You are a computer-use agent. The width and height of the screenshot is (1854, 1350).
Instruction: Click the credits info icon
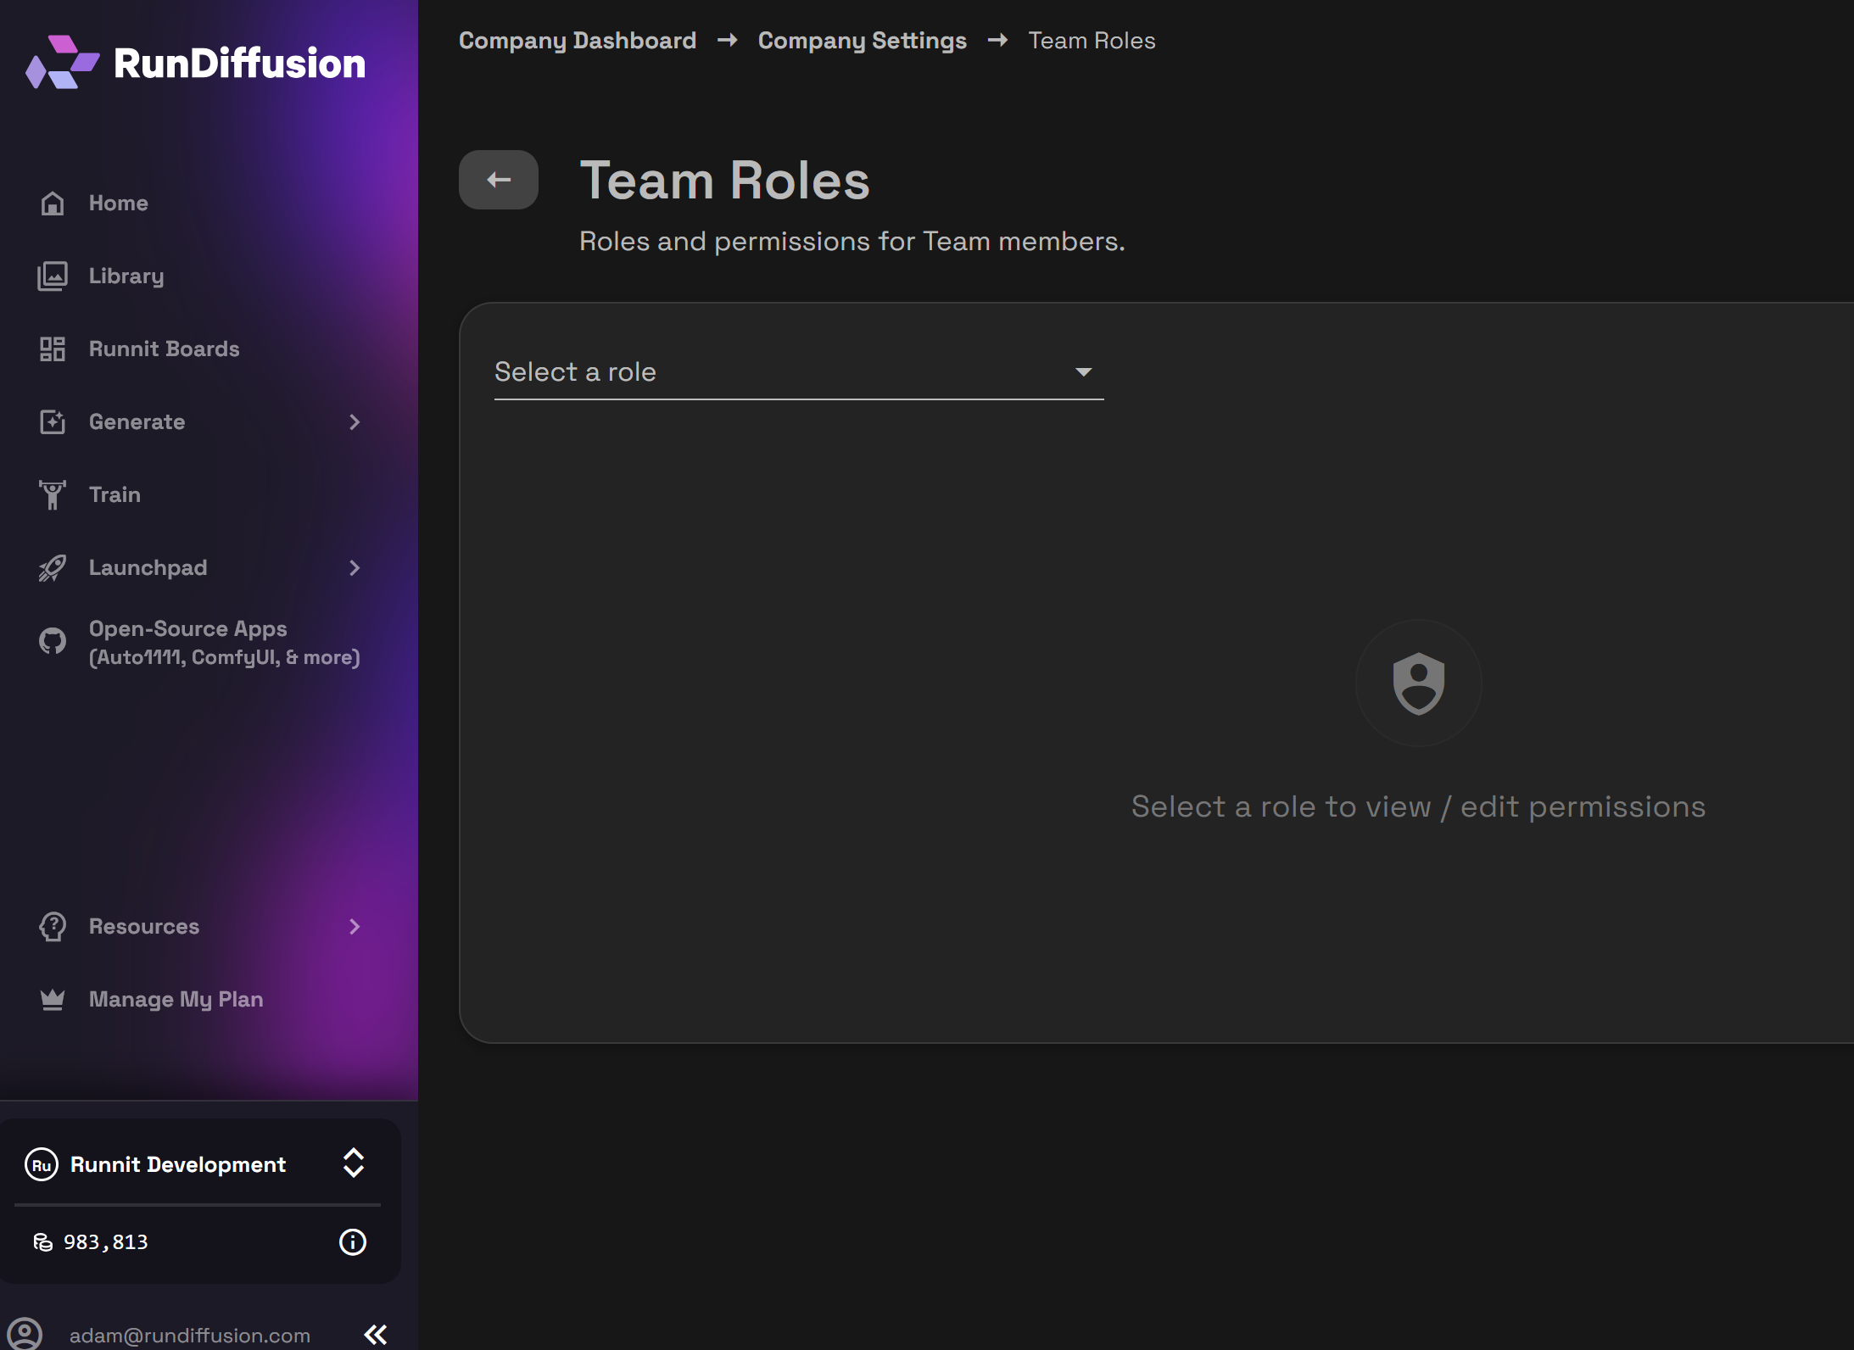352,1242
